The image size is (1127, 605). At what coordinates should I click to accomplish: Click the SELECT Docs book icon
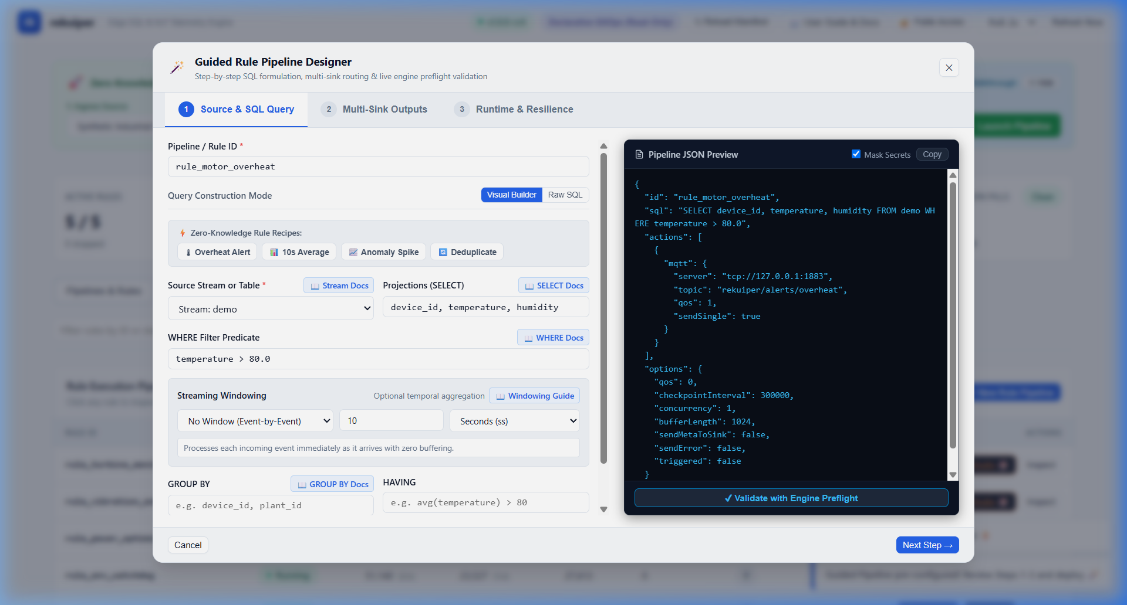pos(529,286)
